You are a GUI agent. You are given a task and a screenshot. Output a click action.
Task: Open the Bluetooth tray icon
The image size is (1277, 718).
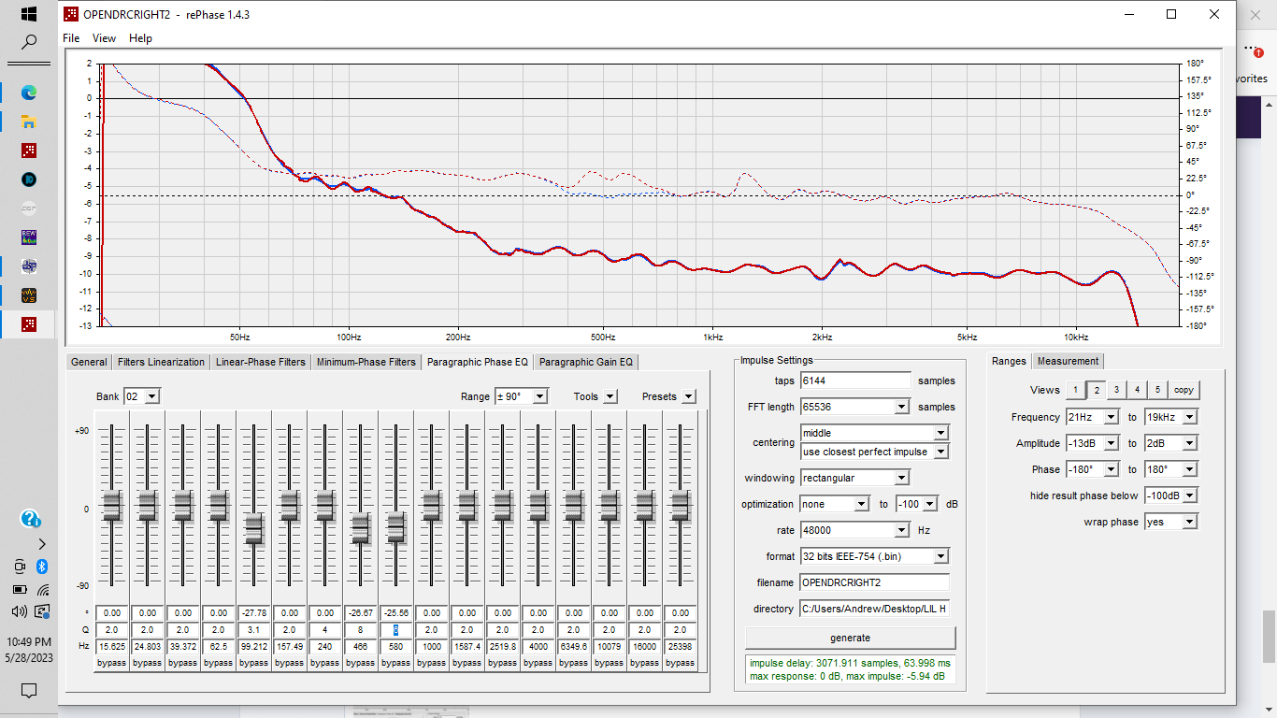click(42, 567)
